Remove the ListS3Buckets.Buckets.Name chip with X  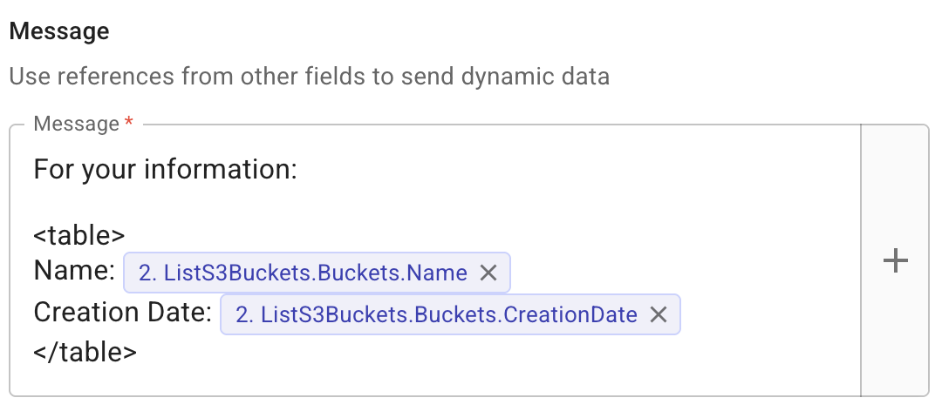[x=488, y=273]
